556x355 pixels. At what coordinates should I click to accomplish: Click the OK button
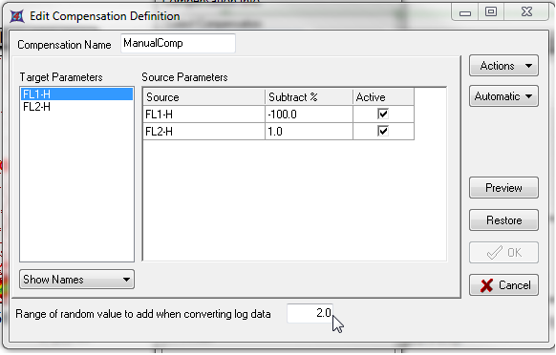click(x=503, y=253)
